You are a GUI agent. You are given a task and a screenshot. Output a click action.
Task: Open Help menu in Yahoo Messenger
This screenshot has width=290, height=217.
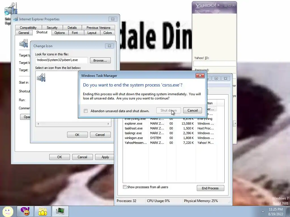[217, 11]
